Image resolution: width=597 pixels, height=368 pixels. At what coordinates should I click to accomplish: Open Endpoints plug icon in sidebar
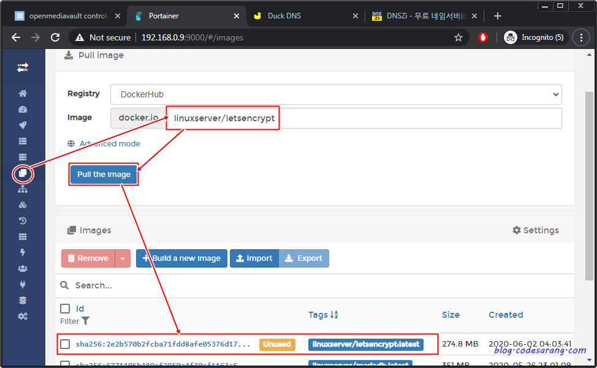point(23,284)
